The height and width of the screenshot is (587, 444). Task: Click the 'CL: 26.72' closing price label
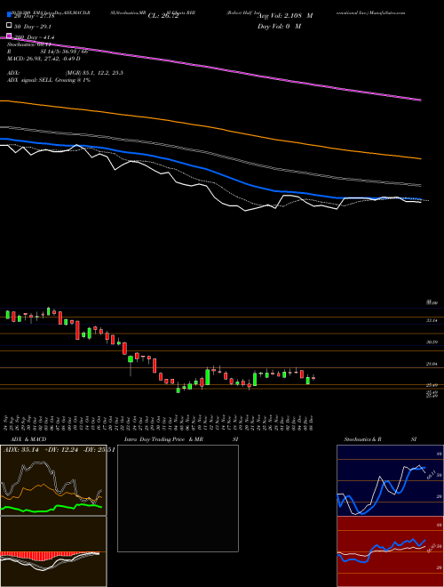163,16
